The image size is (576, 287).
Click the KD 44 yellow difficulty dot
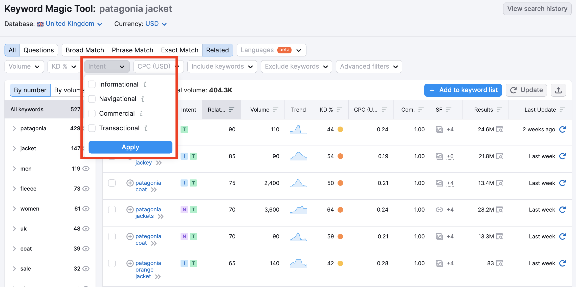340,129
